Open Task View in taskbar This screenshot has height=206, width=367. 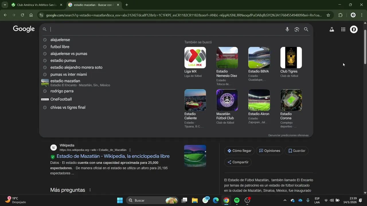coord(184,200)
